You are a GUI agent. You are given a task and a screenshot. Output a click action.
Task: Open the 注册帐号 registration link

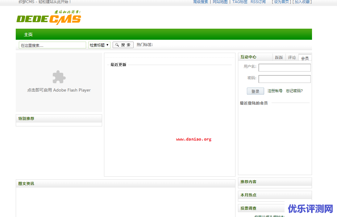tap(275, 91)
